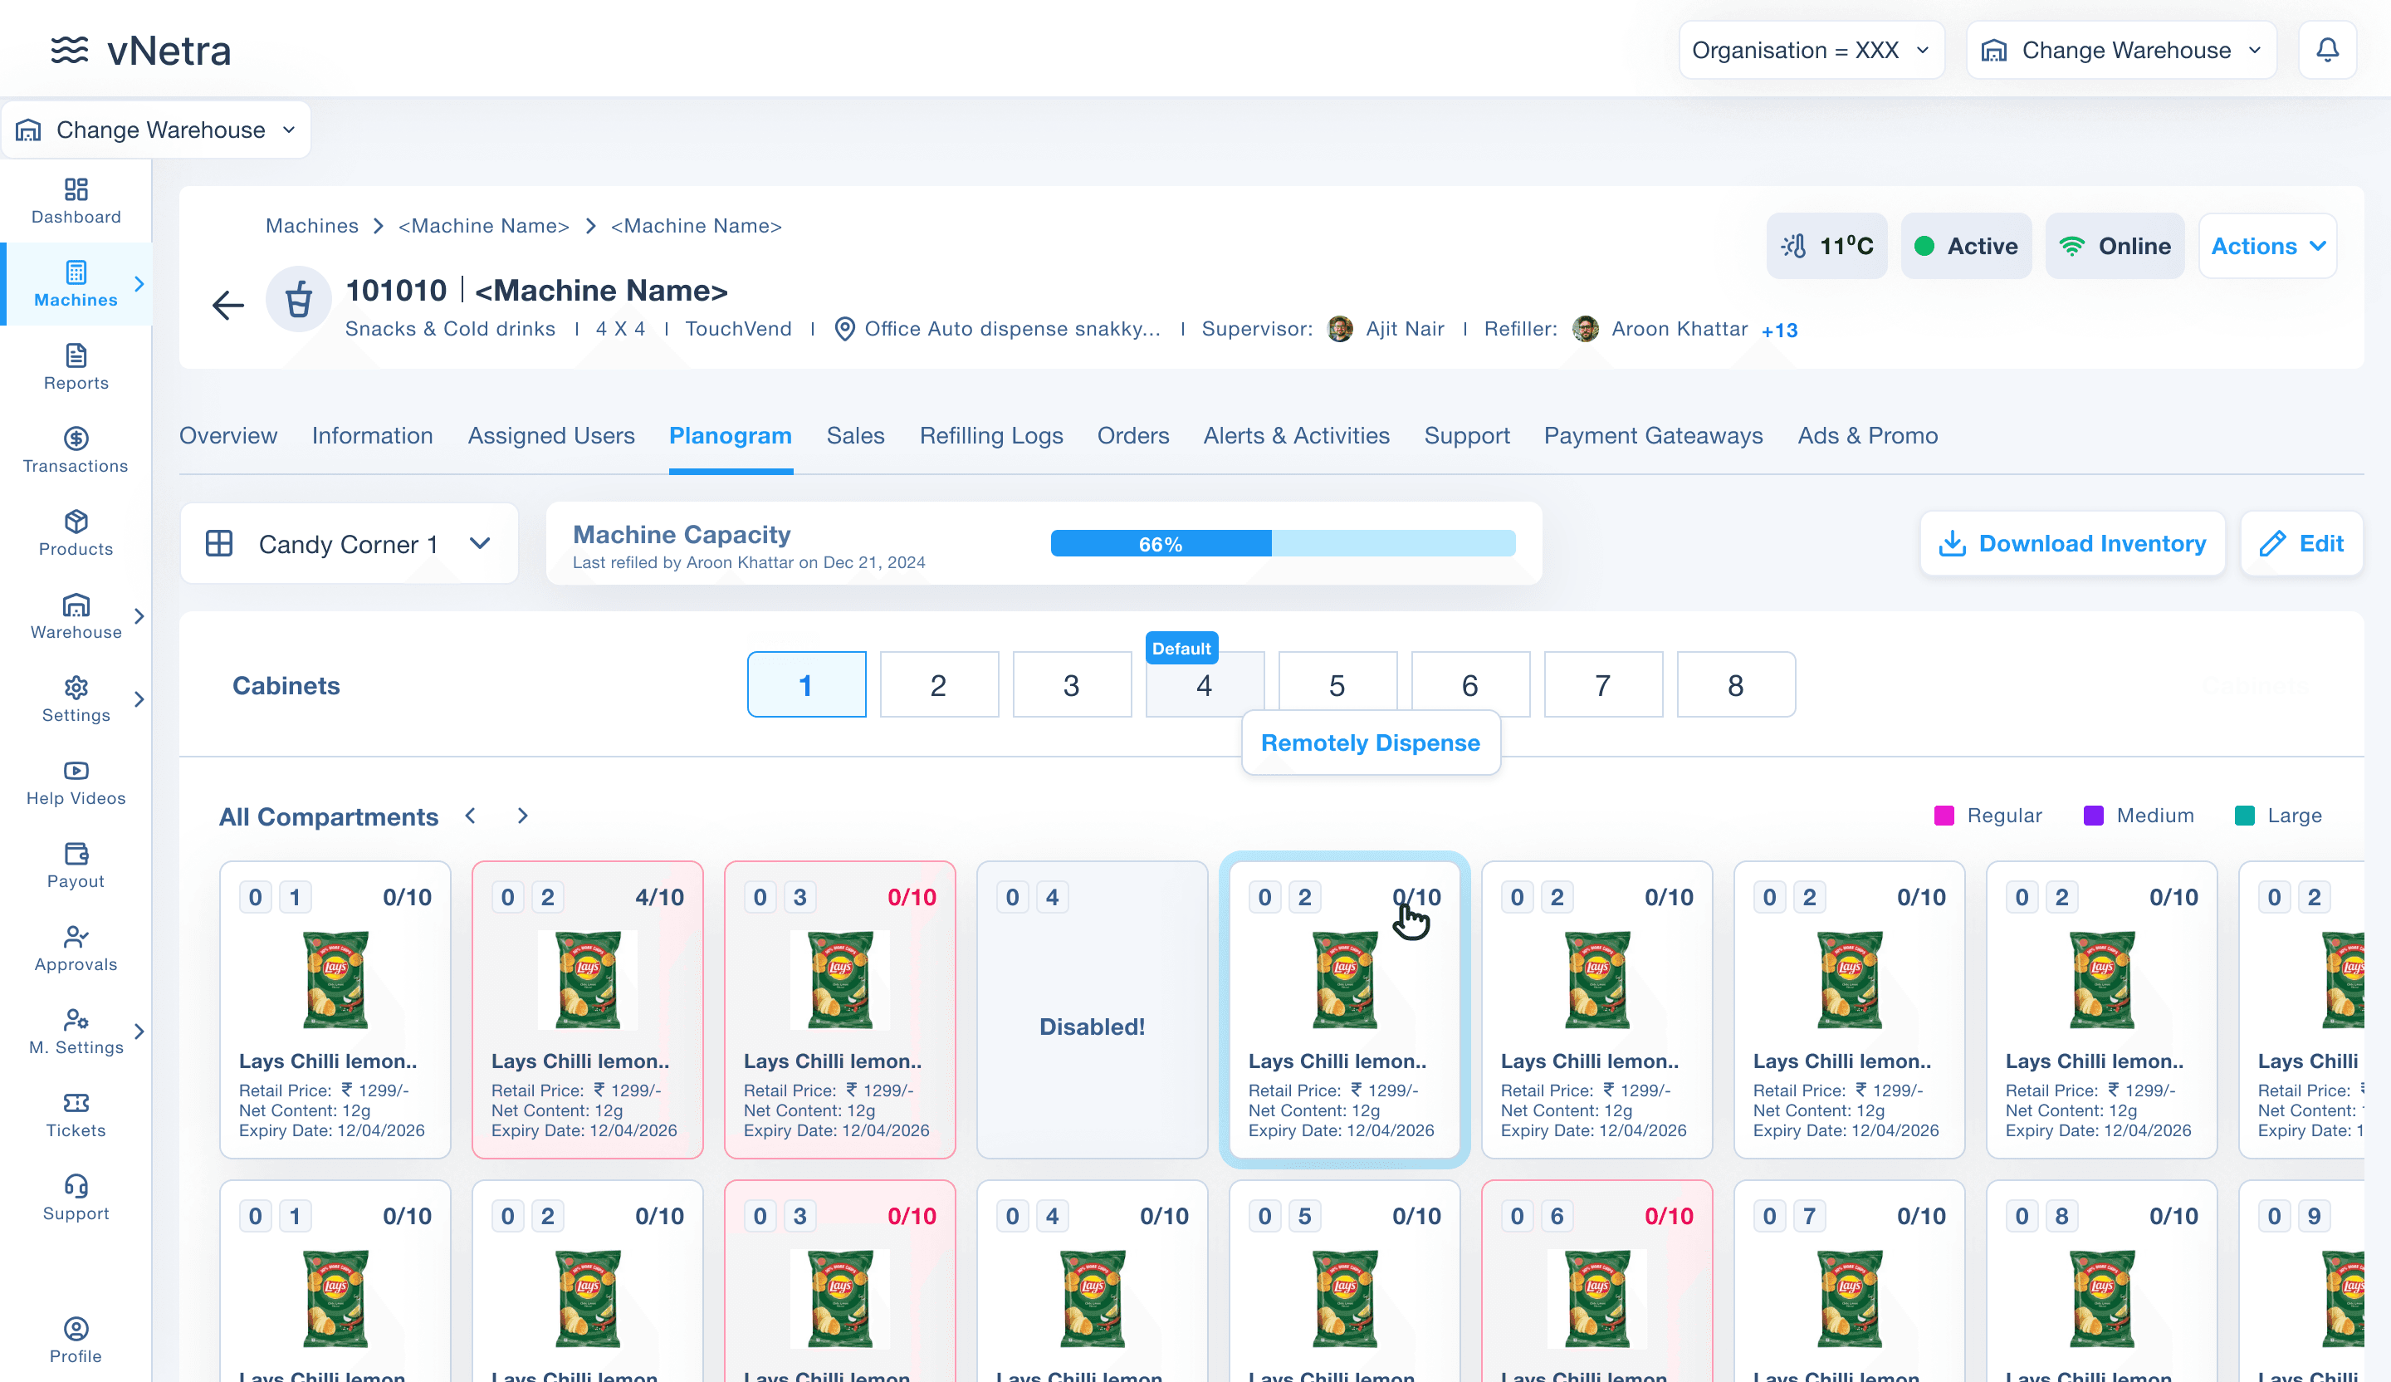Go to Transactions in sidebar

tap(76, 450)
